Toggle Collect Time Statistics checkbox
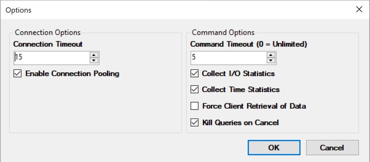The height and width of the screenshot is (162, 370). click(x=194, y=90)
